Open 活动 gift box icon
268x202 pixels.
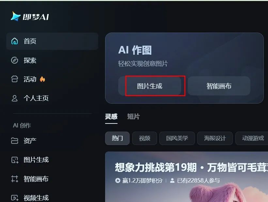tap(15, 79)
